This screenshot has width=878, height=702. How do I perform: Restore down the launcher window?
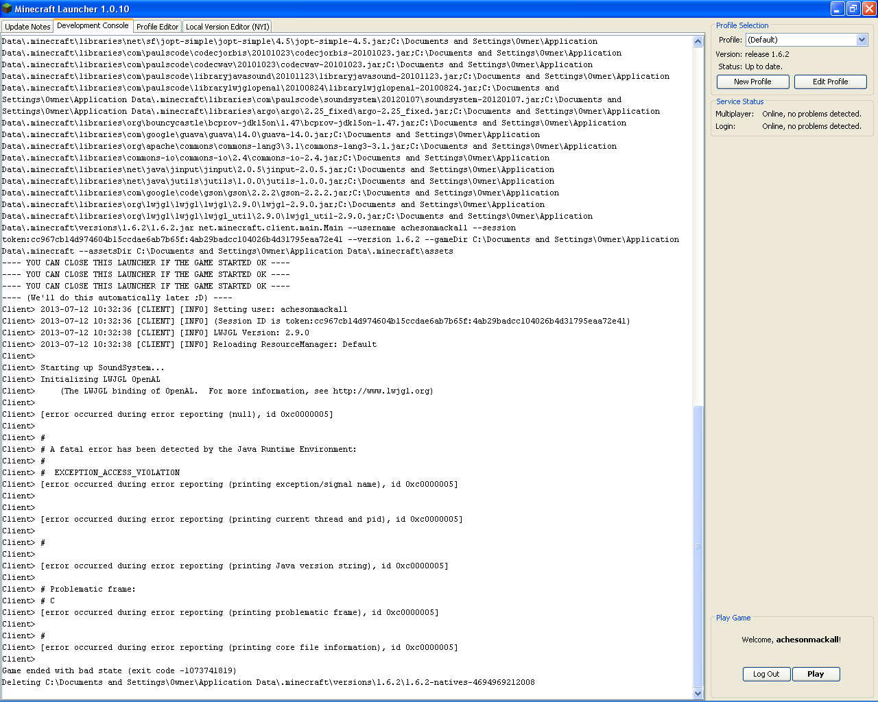pos(853,9)
